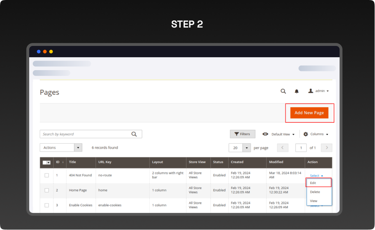Image resolution: width=375 pixels, height=230 pixels.
Task: Open the Filters button
Action: (242, 134)
